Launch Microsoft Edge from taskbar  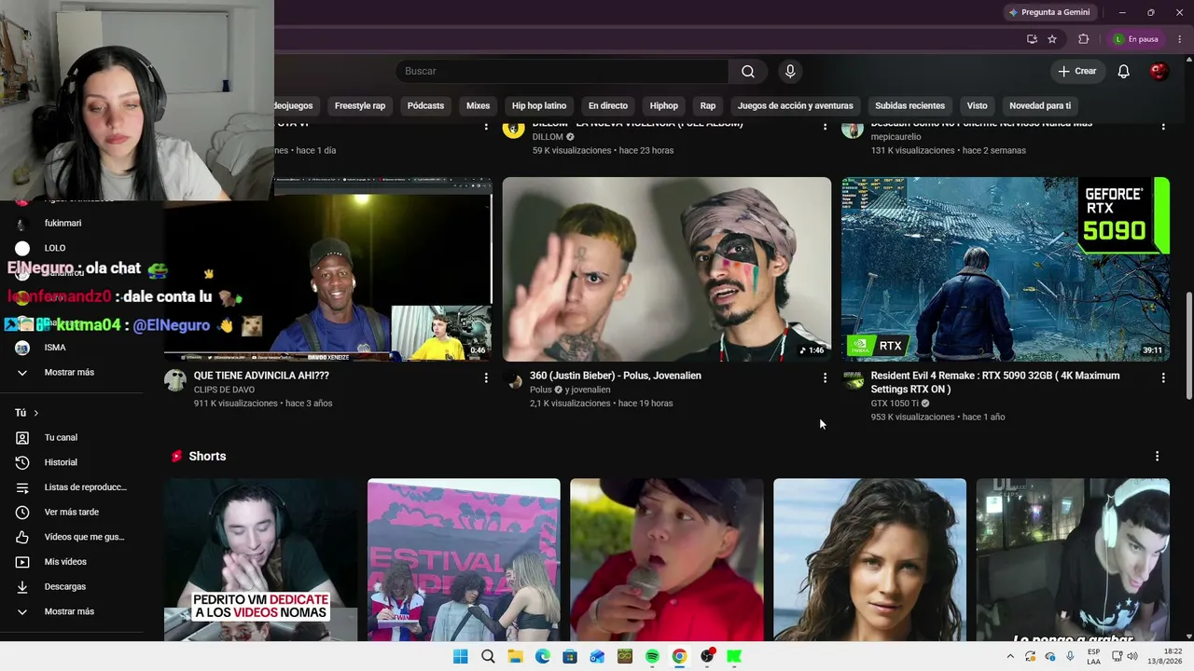pos(543,657)
